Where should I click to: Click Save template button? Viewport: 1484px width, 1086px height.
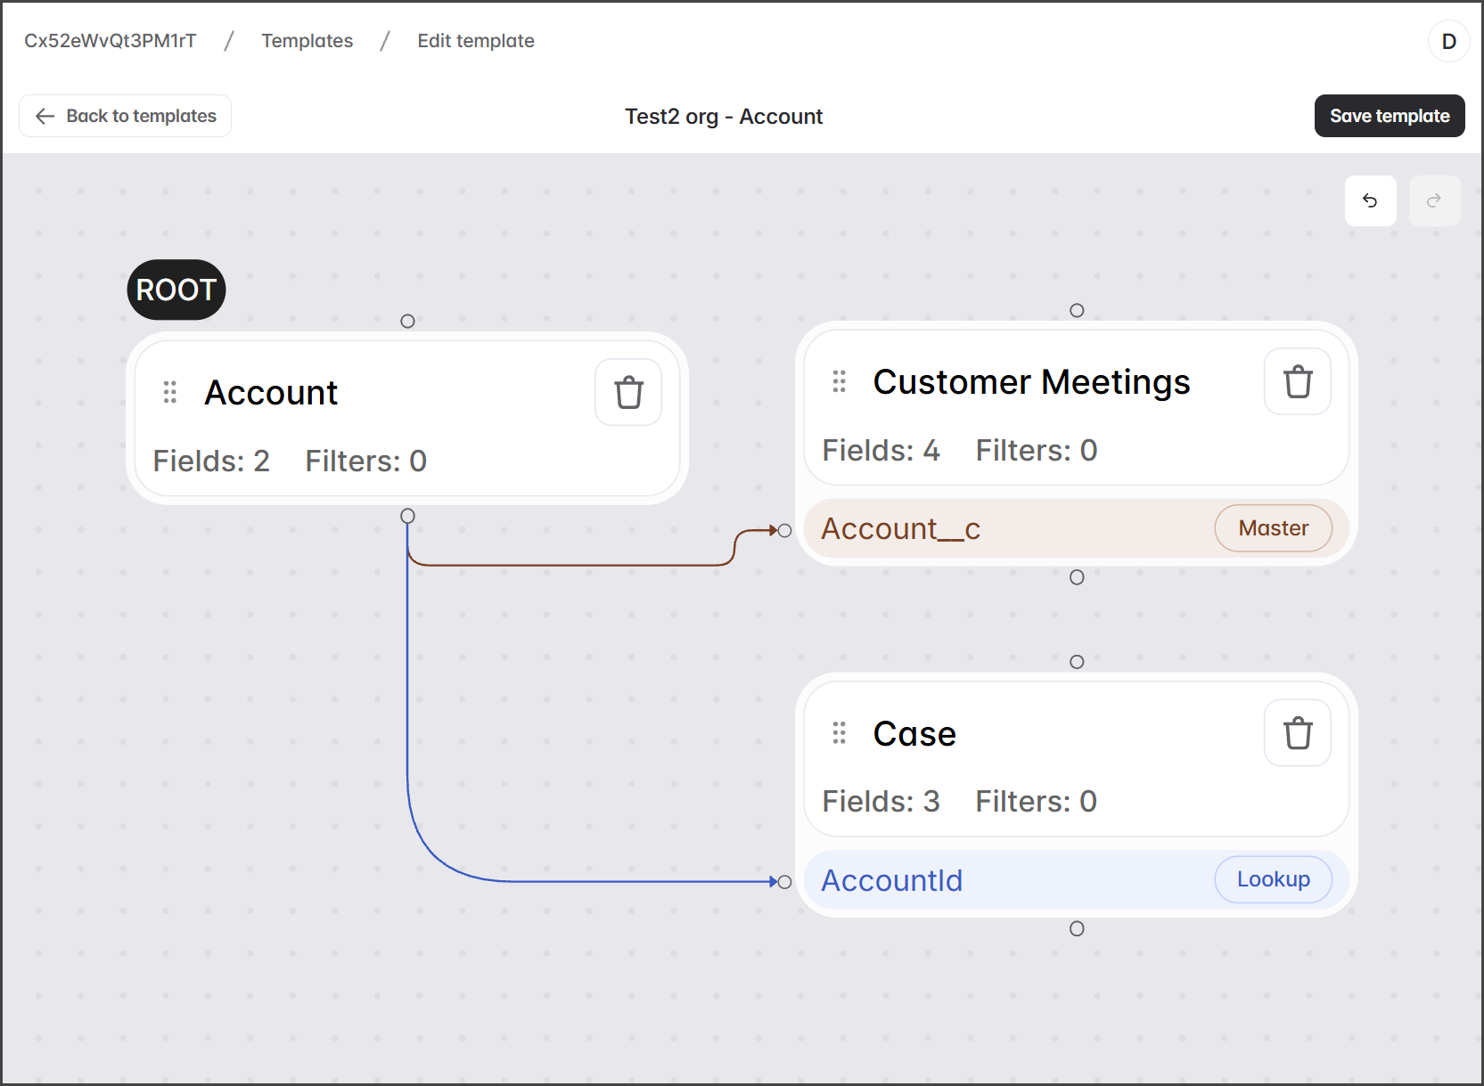point(1389,116)
